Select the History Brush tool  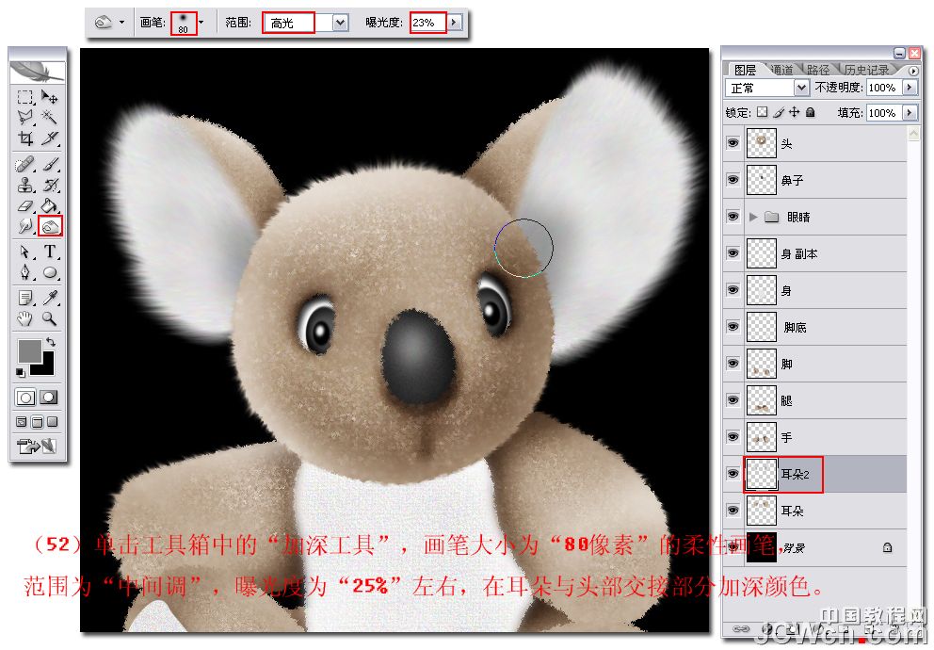point(50,186)
